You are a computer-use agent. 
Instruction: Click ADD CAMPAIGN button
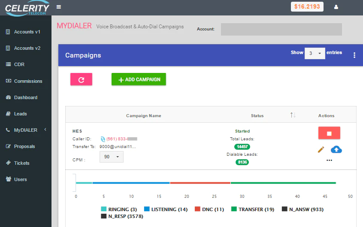139,79
